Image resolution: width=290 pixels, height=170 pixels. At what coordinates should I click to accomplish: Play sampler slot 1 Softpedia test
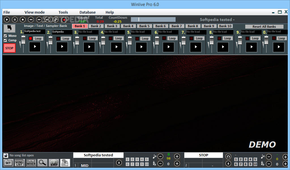pyautogui.click(x=35, y=47)
